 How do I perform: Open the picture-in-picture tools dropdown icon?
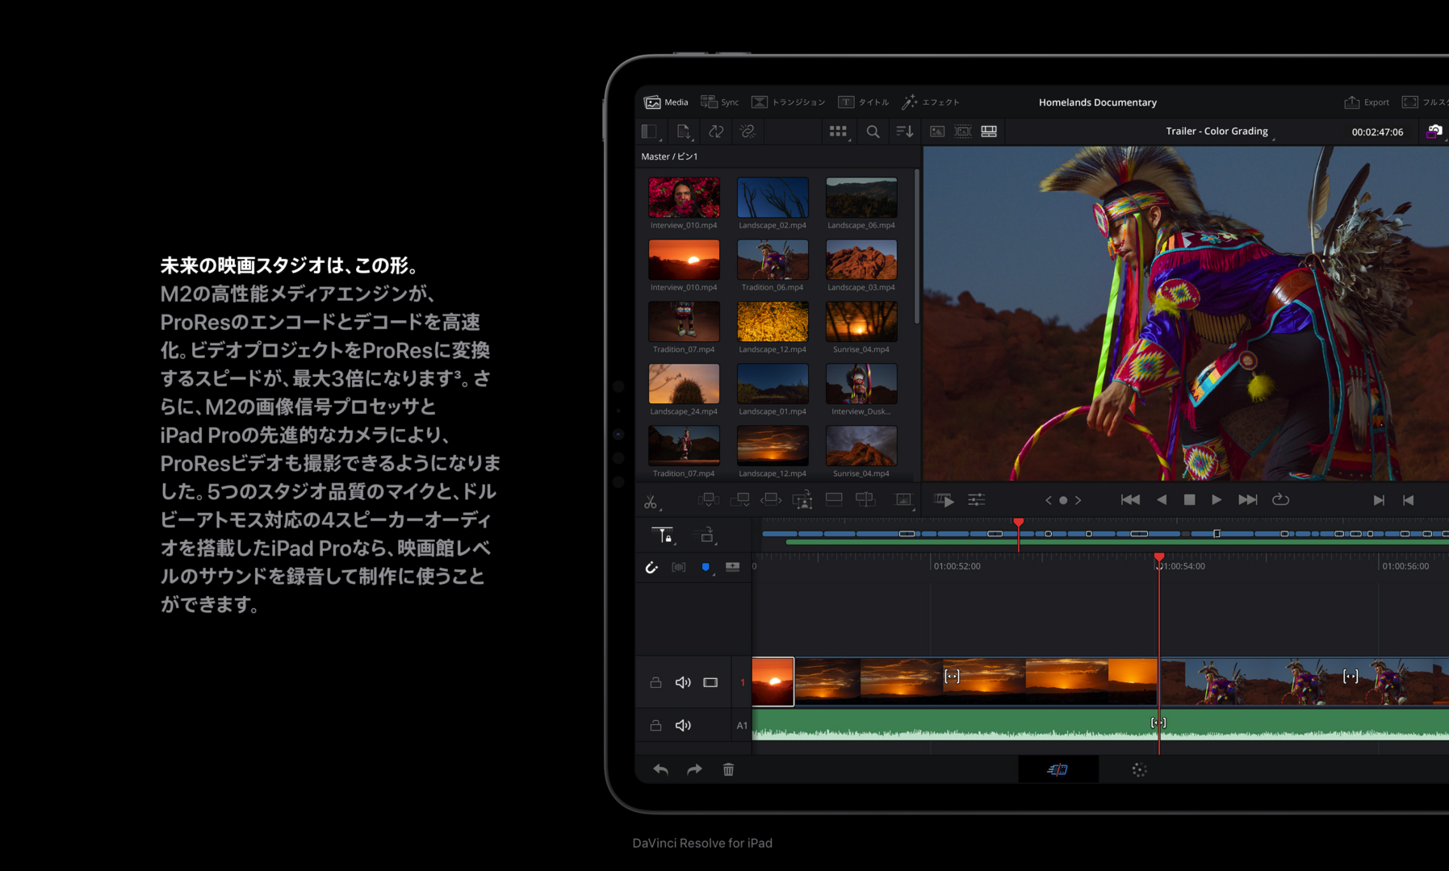click(904, 501)
